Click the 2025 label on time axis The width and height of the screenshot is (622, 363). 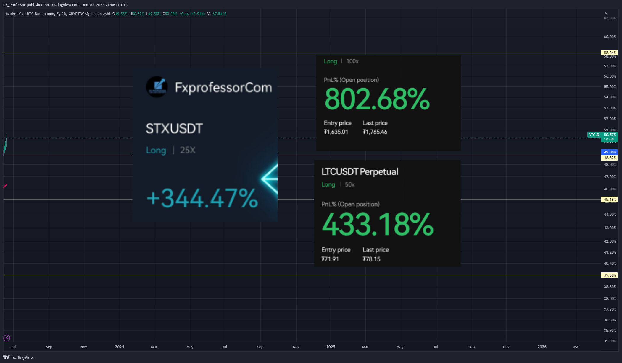331,347
